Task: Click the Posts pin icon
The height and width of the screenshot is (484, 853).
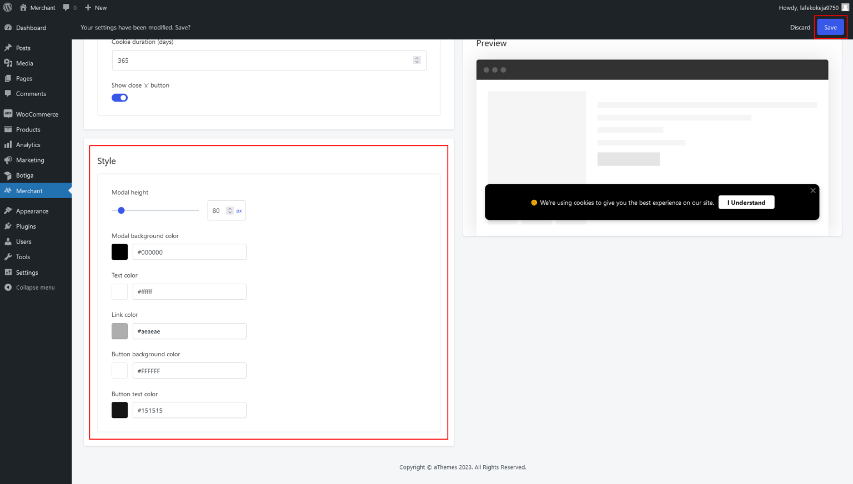Action: [8, 48]
